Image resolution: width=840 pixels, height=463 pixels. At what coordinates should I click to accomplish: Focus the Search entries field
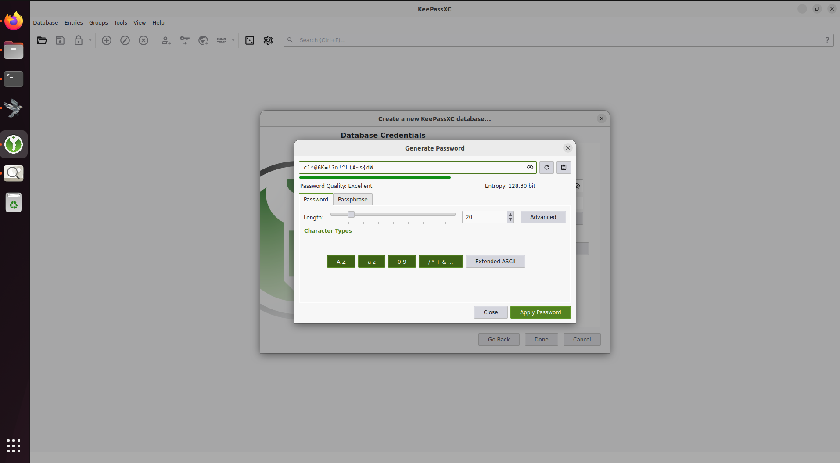coord(558,40)
